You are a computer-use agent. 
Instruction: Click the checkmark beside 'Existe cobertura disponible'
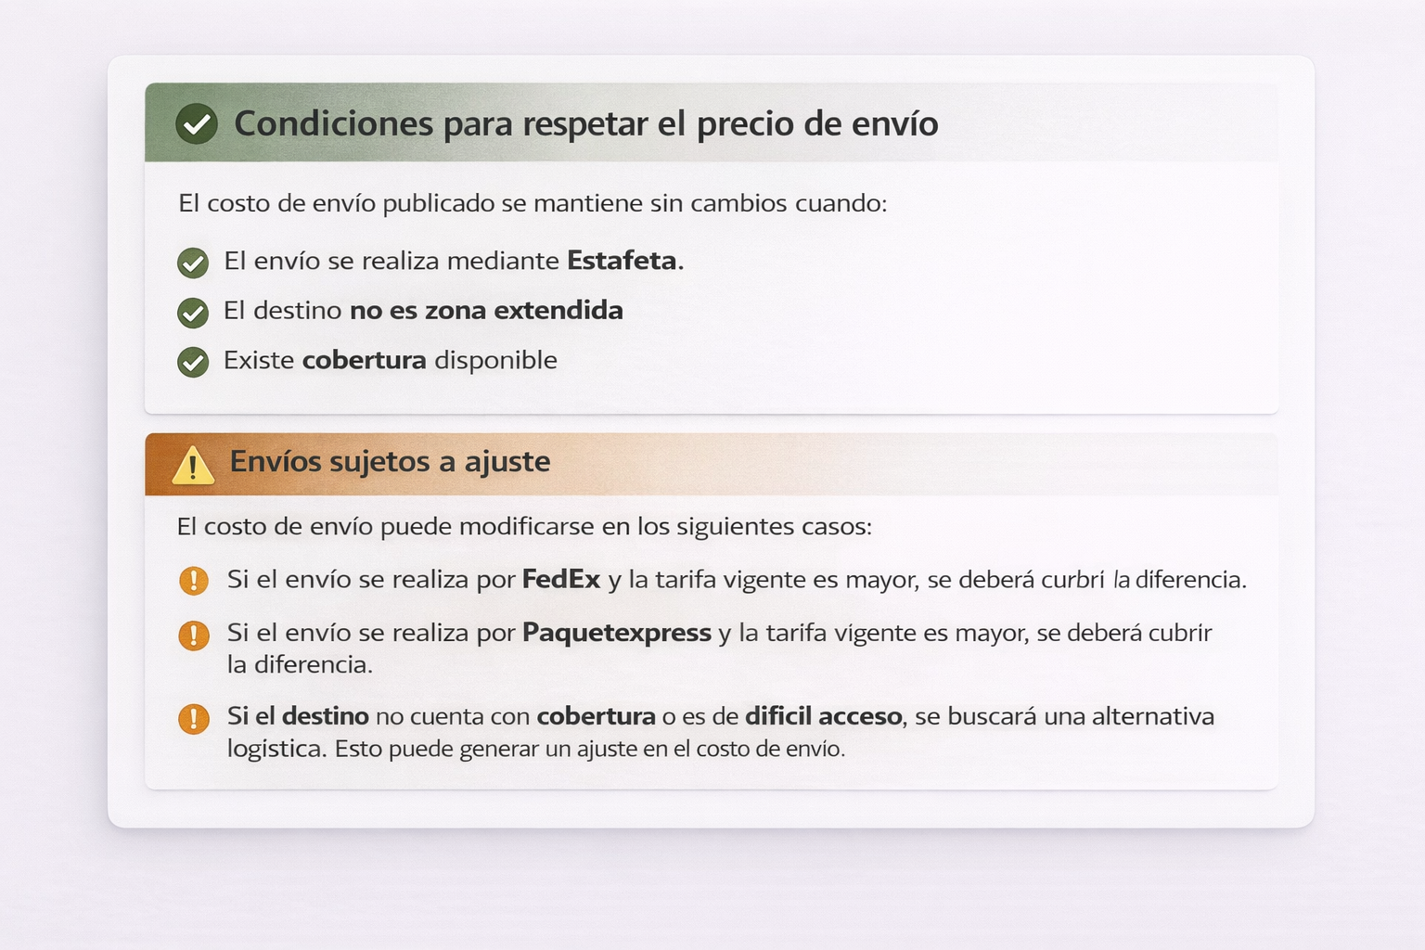coord(193,362)
